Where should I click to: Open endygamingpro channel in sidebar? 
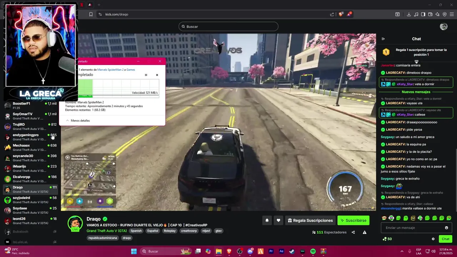tap(30, 137)
